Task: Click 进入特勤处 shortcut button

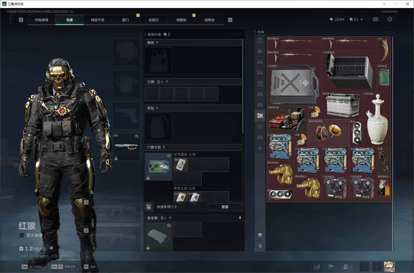Action: tap(32, 267)
